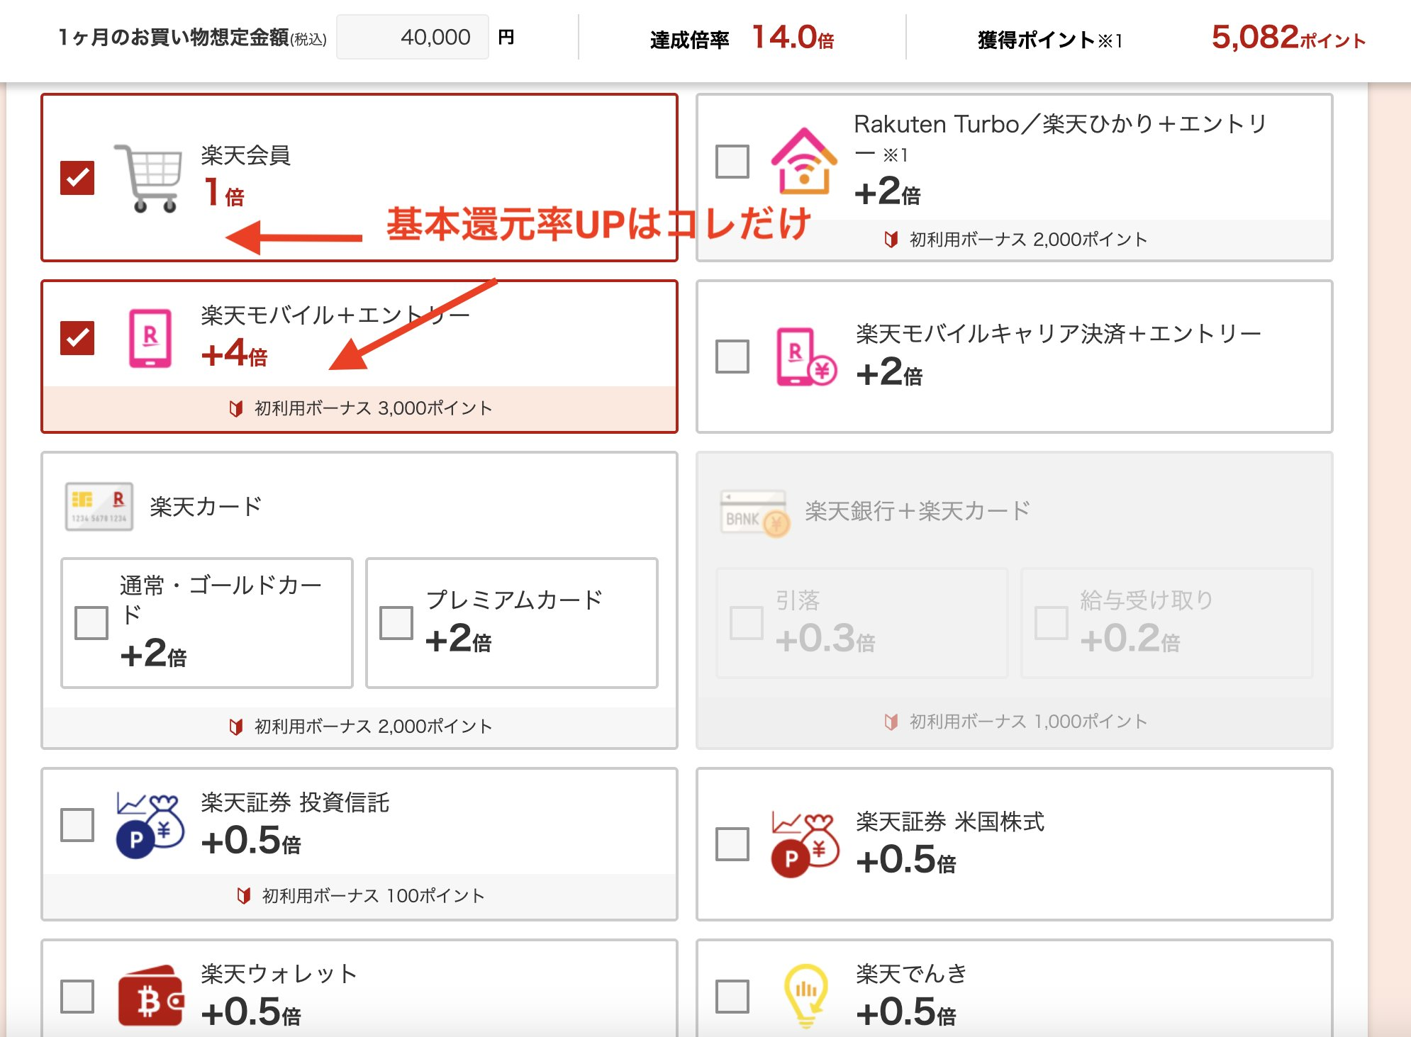Uncheck the 楽天会員 checkbox
Image resolution: width=1411 pixels, height=1037 pixels.
coord(77,178)
